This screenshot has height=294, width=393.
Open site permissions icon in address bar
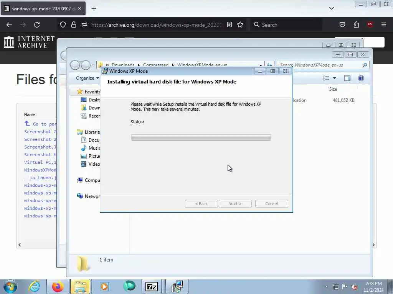coord(84,24)
